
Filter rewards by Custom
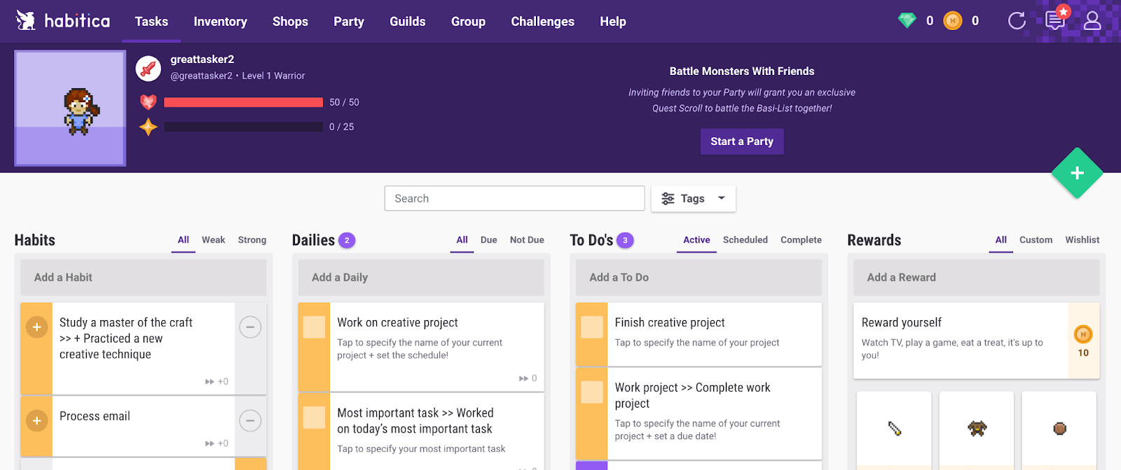coord(1036,240)
